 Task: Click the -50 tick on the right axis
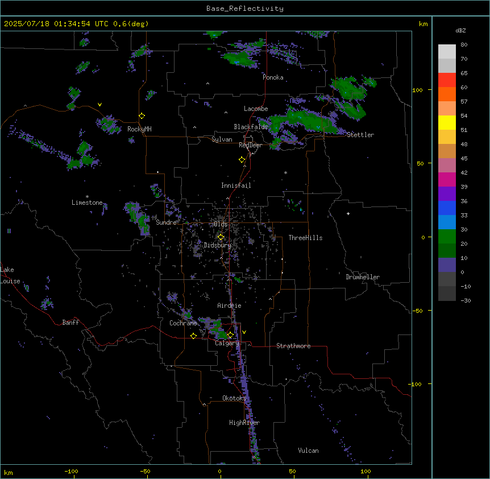417,311
